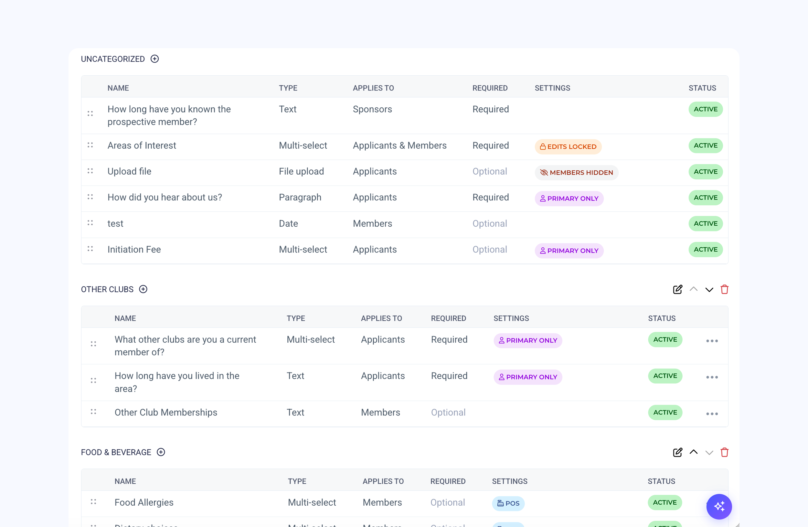
Task: Click the EDITS LOCKED badge
Action: 568,147
